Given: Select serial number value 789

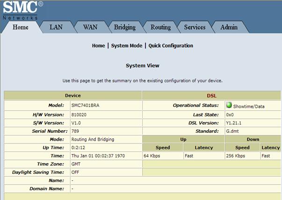Looking at the screenshot, I should 75,131.
